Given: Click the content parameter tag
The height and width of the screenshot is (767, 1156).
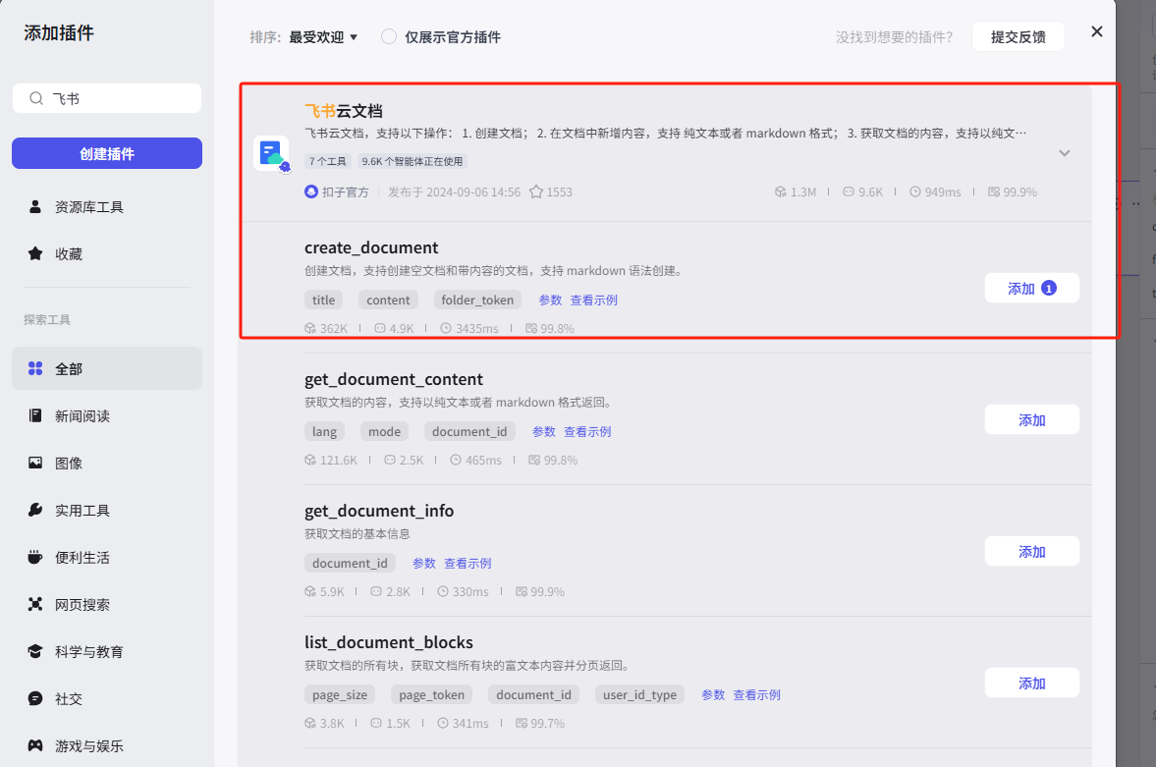Looking at the screenshot, I should pos(388,301).
